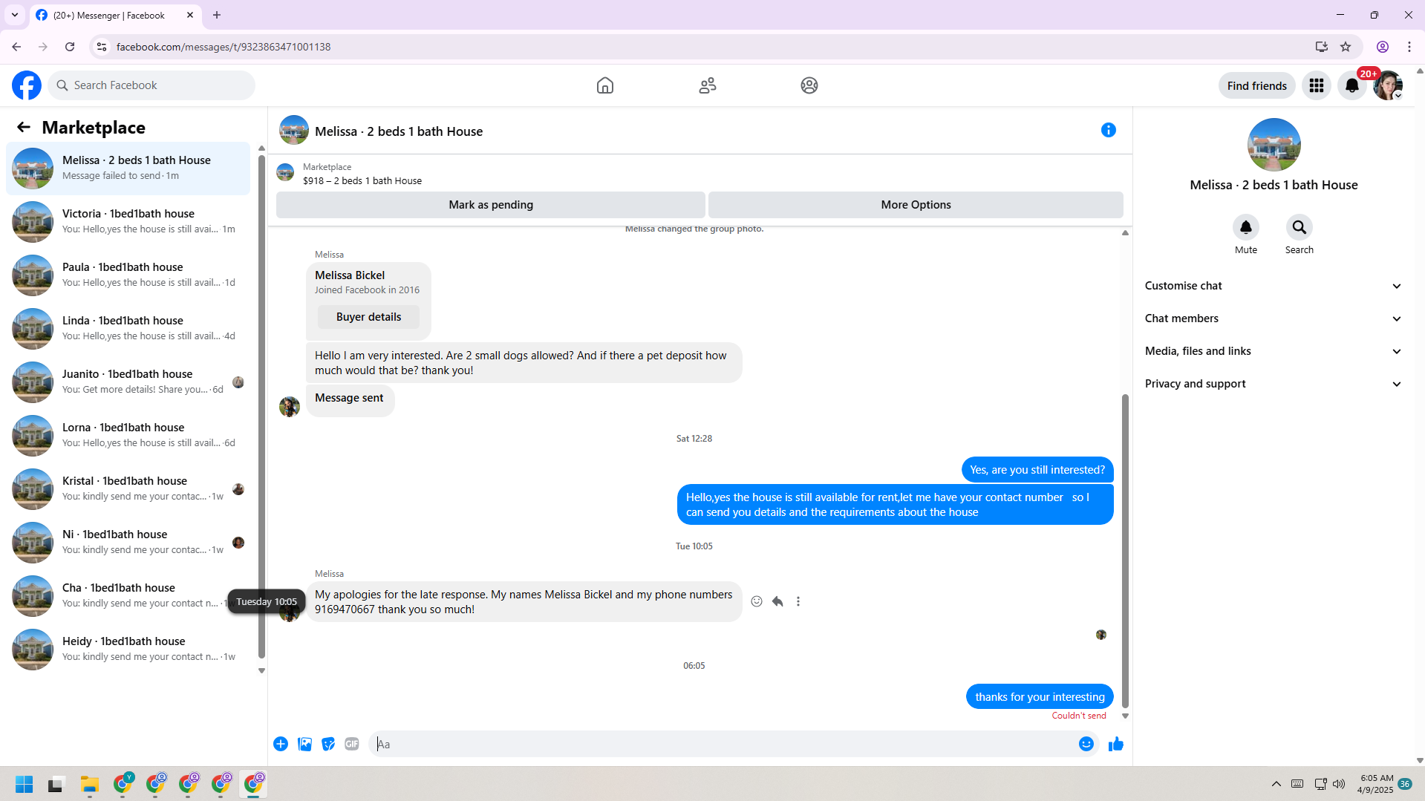Expand the Chat members section

[x=1274, y=318]
